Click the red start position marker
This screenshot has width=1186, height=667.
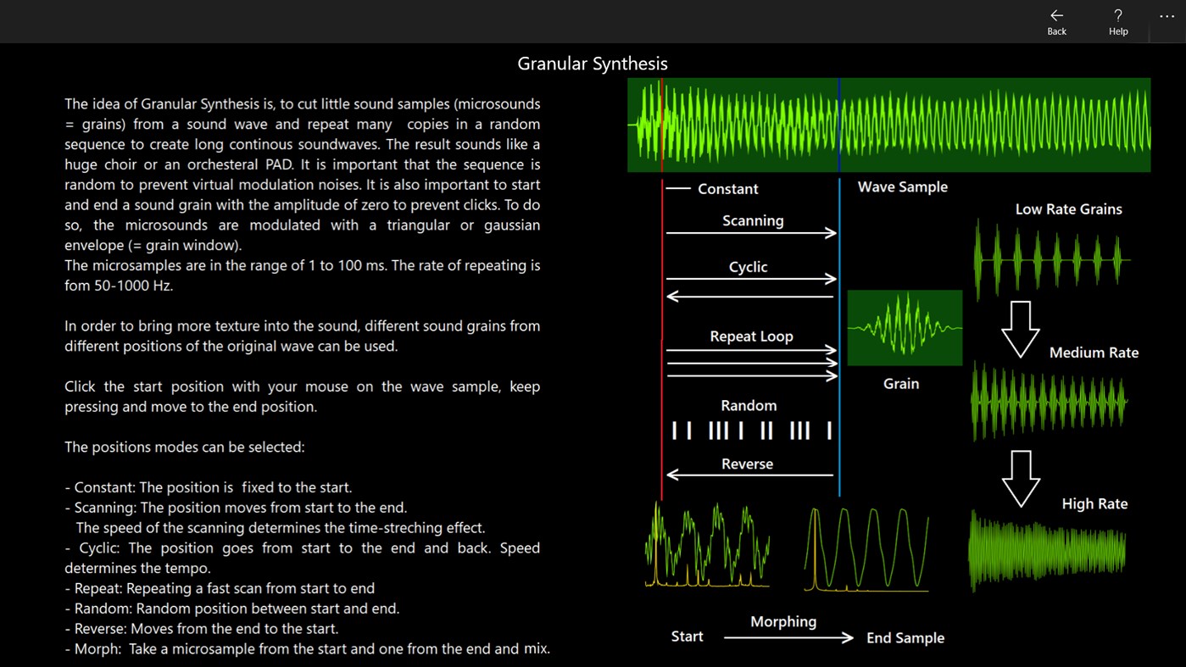coord(662,125)
